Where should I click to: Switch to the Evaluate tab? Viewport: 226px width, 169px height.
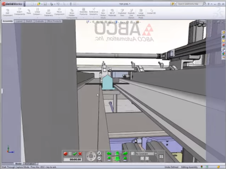pyautogui.click(x=39, y=21)
